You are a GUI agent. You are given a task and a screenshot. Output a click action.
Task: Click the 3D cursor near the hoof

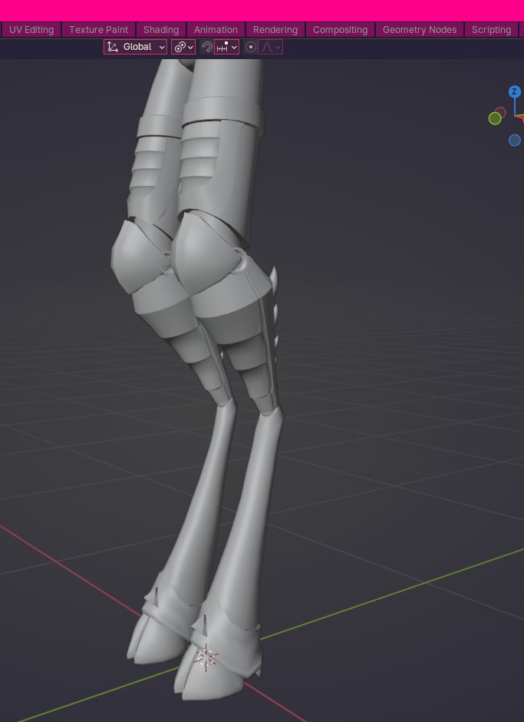click(x=206, y=657)
